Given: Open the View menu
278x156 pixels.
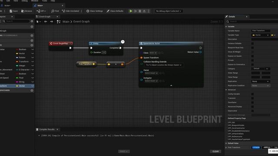Looking at the screenshot, I should tap(16, 1).
